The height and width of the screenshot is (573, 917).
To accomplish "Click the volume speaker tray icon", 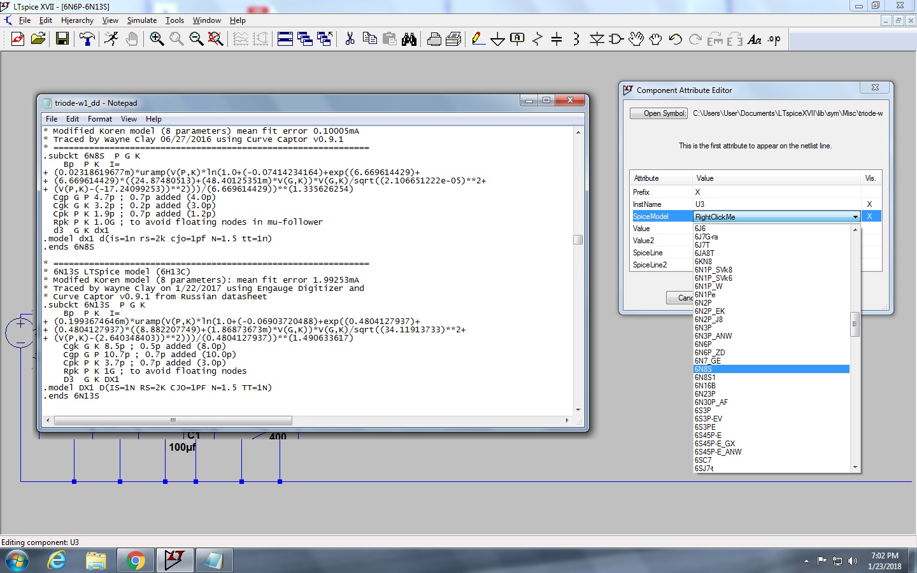I will pos(853,561).
